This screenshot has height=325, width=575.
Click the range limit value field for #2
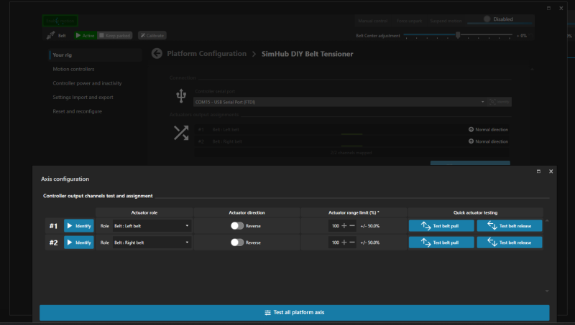(x=335, y=242)
